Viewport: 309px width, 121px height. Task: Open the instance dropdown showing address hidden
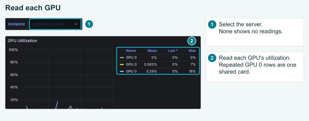click(55, 24)
